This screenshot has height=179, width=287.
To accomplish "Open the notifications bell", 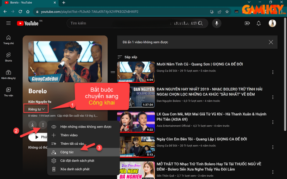I will 258,23.
